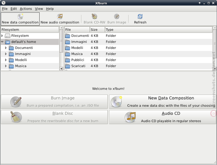Click Documenti folder icon in file list
The image size is (217, 165).
coord(68,36)
